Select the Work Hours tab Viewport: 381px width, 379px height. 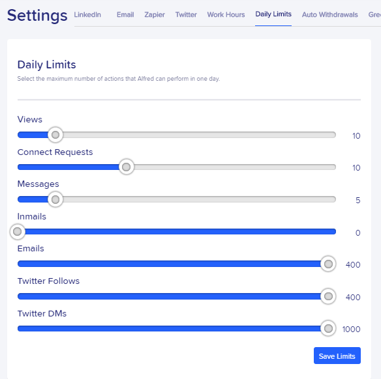pos(226,14)
